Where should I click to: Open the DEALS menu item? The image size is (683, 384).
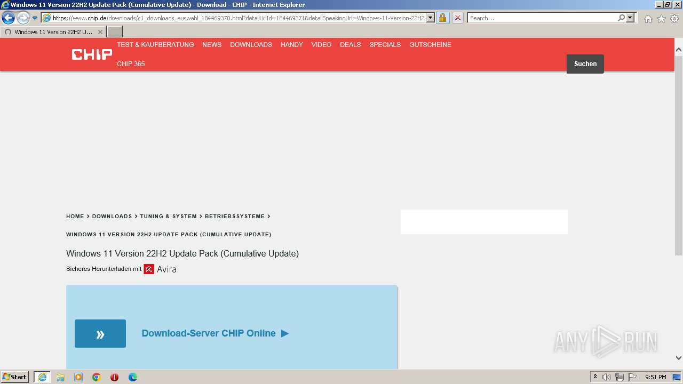pyautogui.click(x=351, y=45)
